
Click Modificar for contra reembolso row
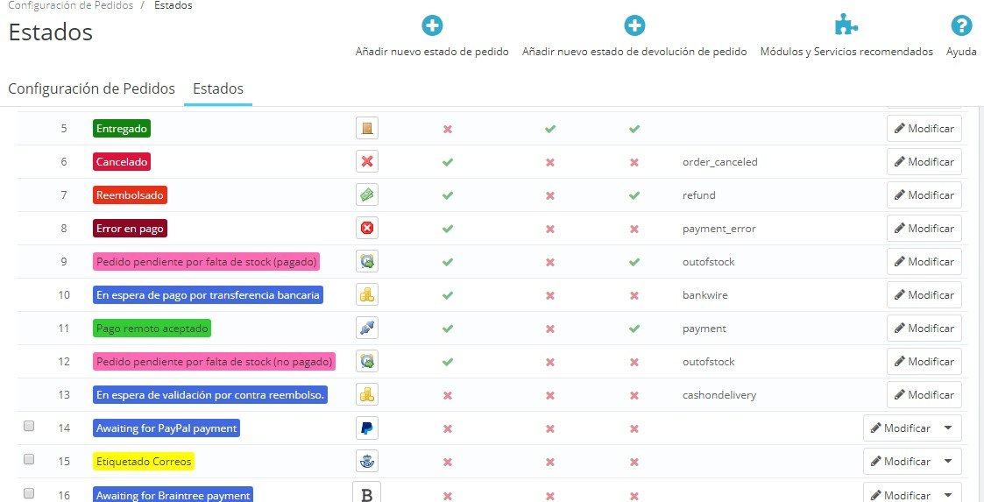(924, 395)
